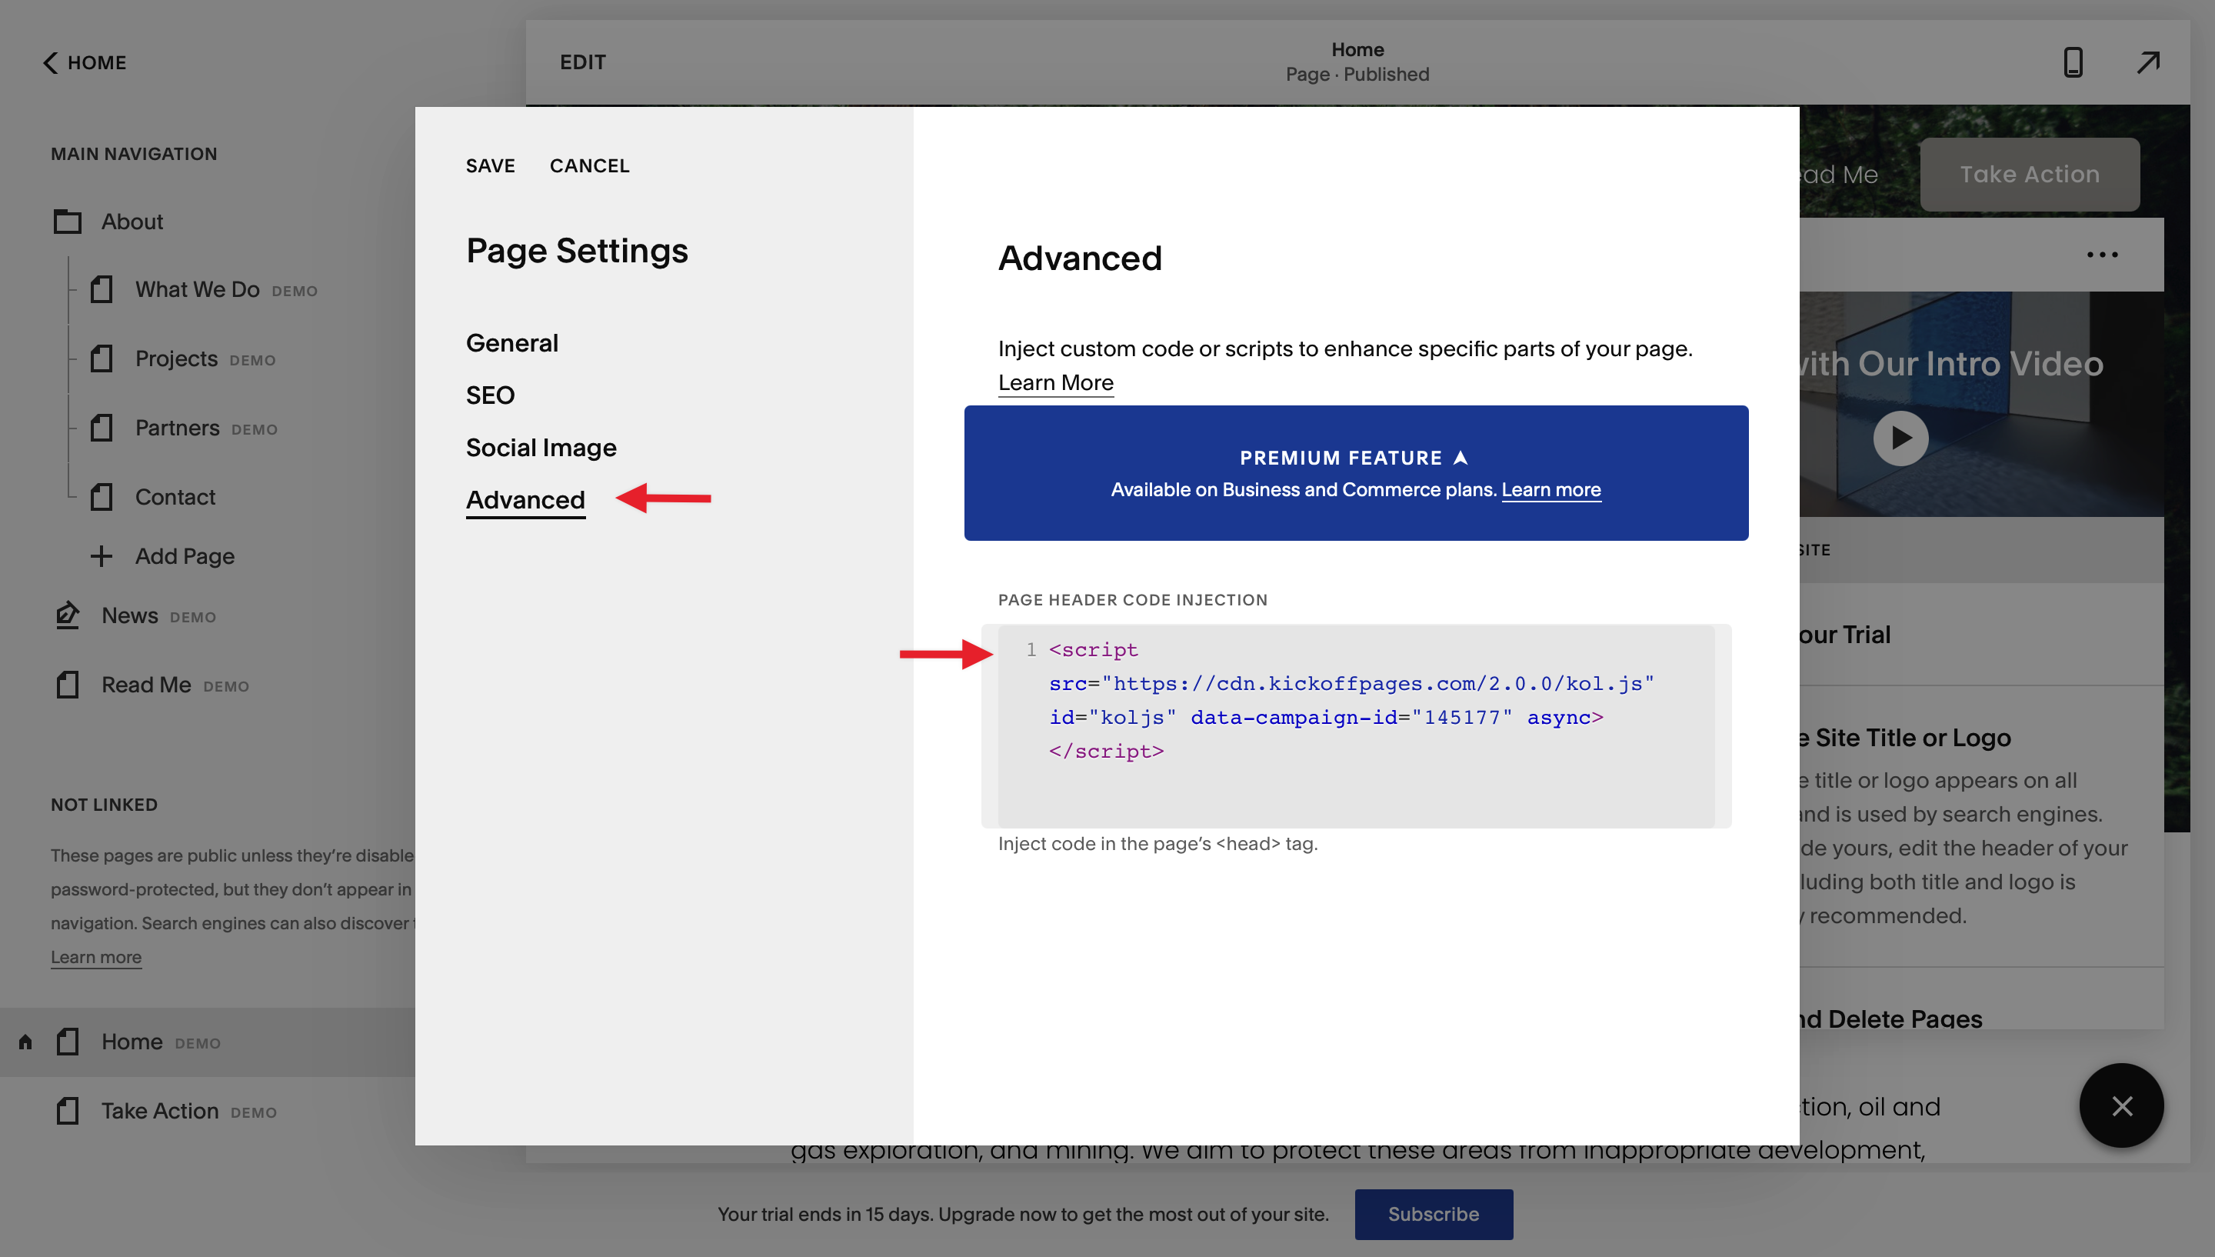Select the Advanced settings tab
This screenshot has width=2215, height=1257.
click(525, 500)
